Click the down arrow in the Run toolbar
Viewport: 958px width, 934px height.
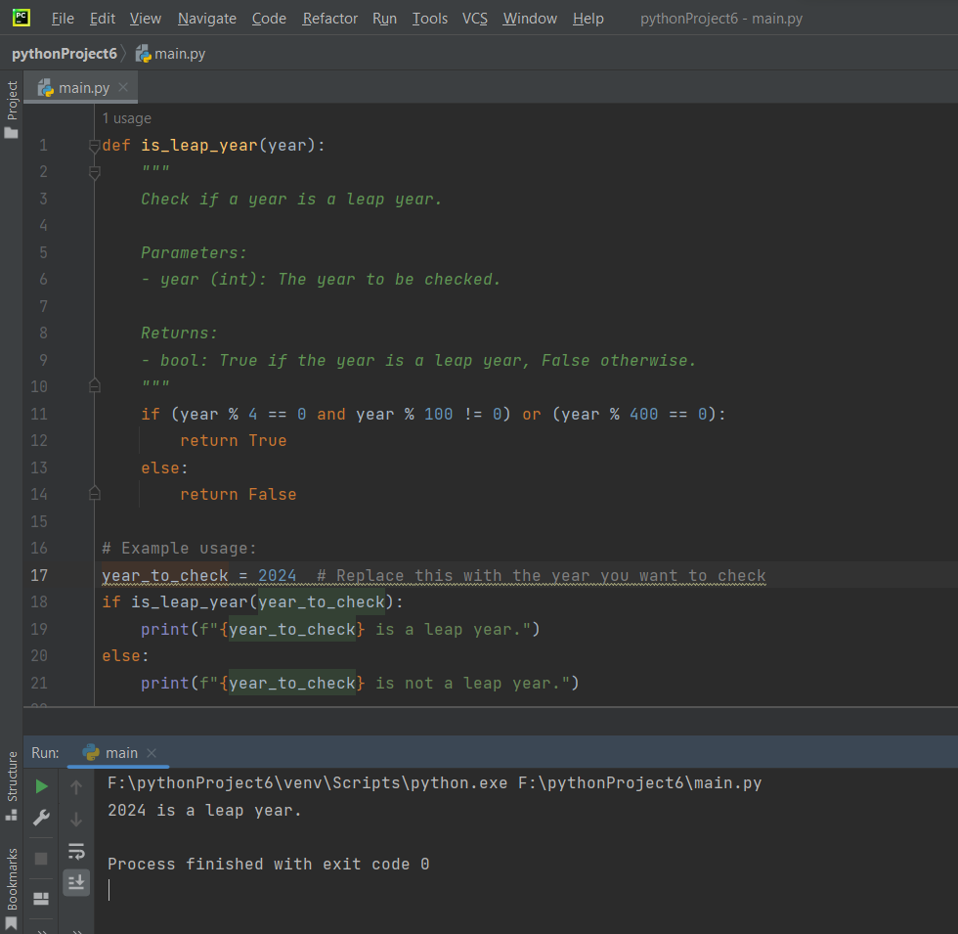pyautogui.click(x=76, y=819)
